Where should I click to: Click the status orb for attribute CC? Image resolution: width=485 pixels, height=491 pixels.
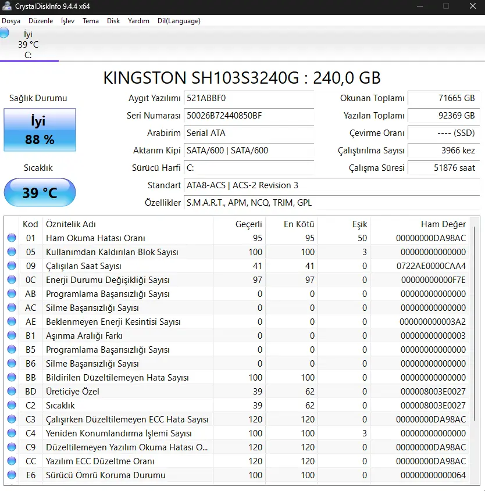tap(12, 461)
